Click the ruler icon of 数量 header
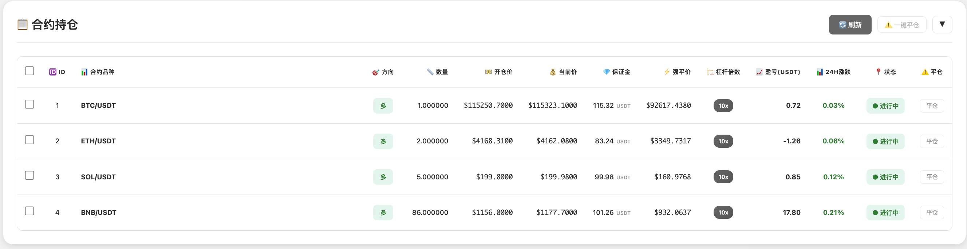This screenshot has height=249, width=967. click(430, 72)
